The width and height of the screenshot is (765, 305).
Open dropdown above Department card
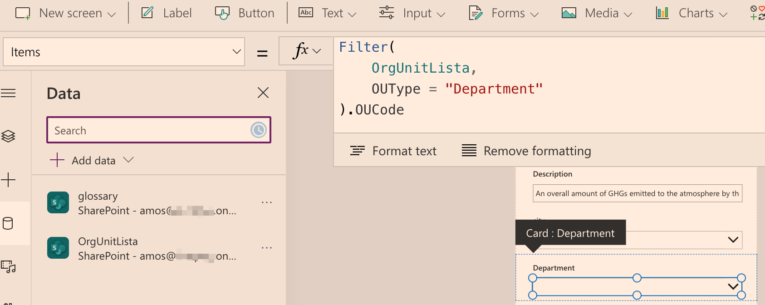coord(733,240)
